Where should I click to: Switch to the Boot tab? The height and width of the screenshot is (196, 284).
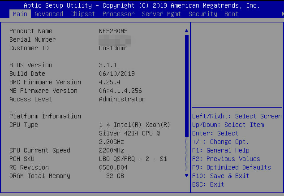click(x=231, y=14)
